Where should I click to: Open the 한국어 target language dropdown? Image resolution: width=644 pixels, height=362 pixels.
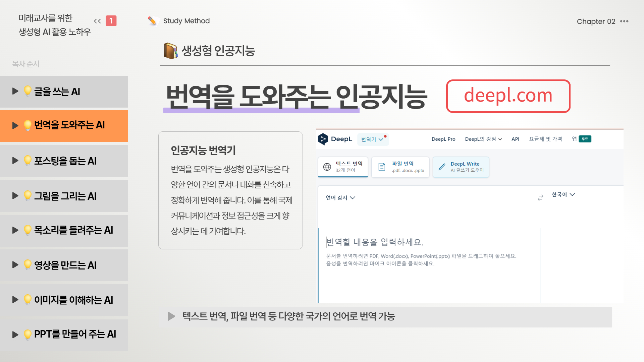coord(563,194)
